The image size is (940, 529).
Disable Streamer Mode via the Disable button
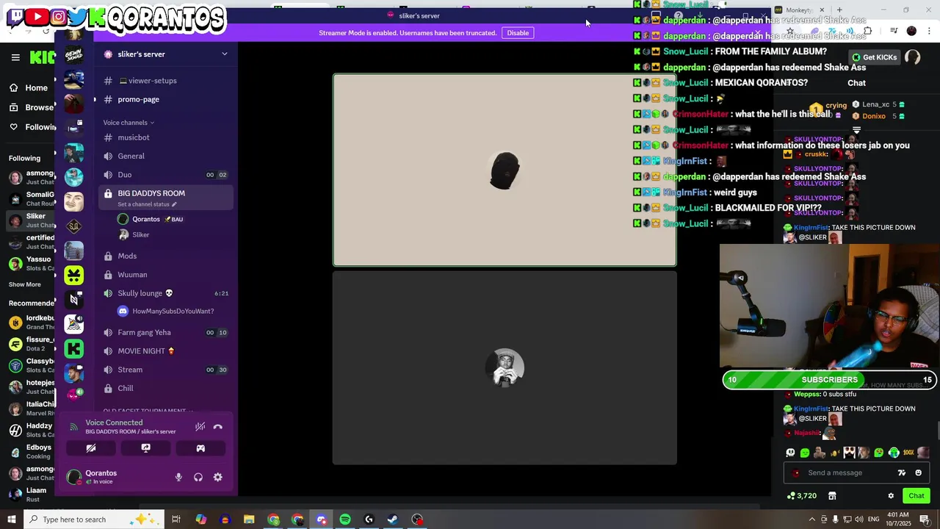(518, 33)
